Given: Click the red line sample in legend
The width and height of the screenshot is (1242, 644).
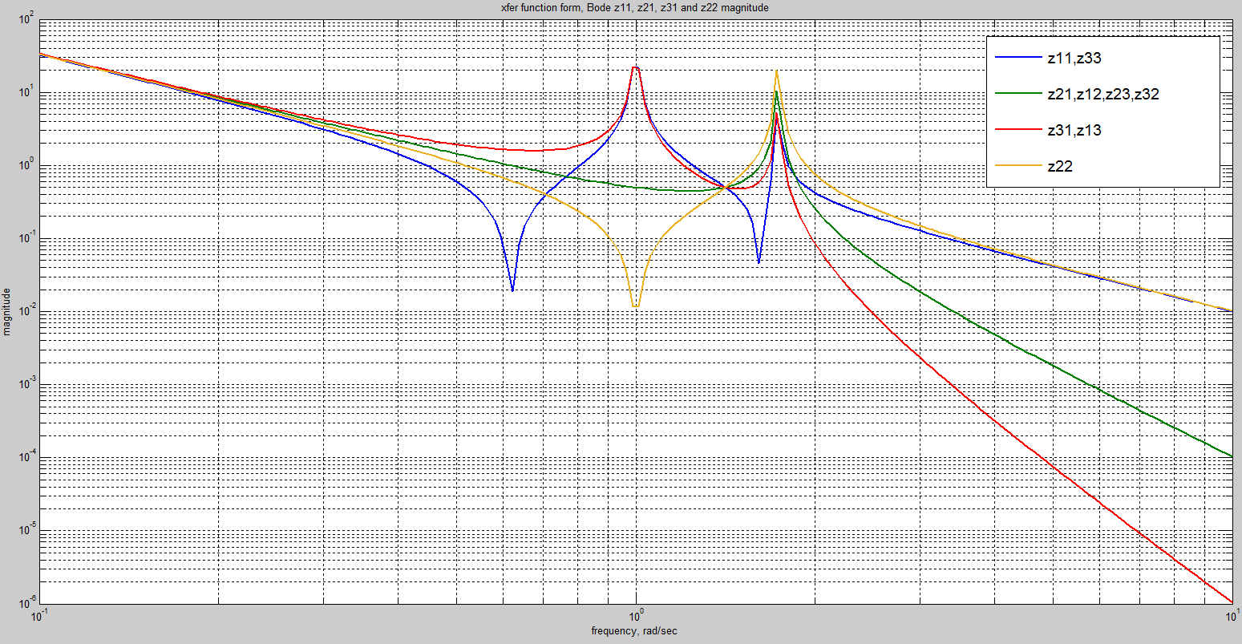Looking at the screenshot, I should [1017, 130].
